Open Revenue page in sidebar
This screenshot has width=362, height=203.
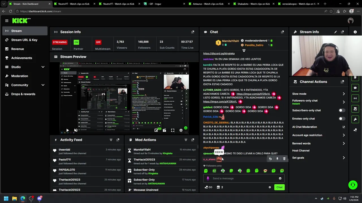[25, 49]
